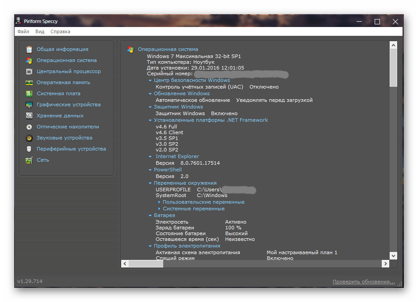418x302 pixels.
Task: Click the Windows 7 Максимальная 32-bit SP1 line
Action: pos(194,56)
